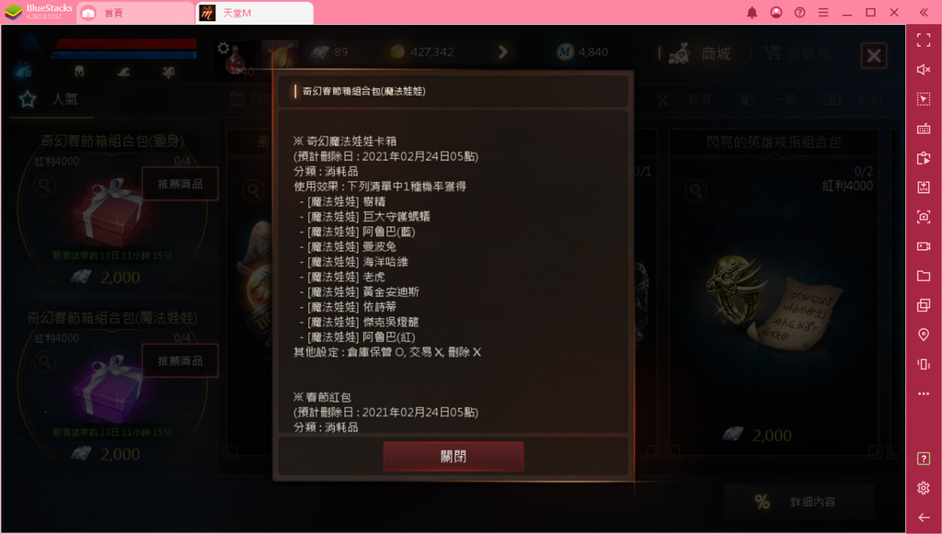Open the media folder icon
Viewport: 942px width, 534px height.
924,276
